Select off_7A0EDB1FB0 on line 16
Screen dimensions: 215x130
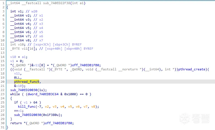[86, 65]
